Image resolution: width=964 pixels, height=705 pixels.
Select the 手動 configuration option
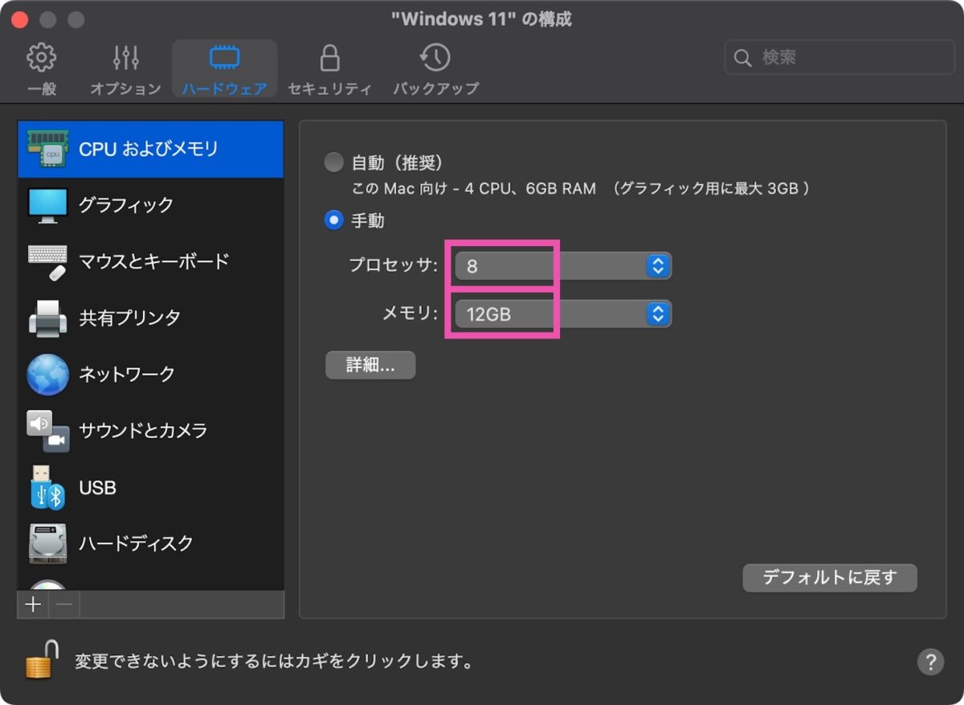333,219
